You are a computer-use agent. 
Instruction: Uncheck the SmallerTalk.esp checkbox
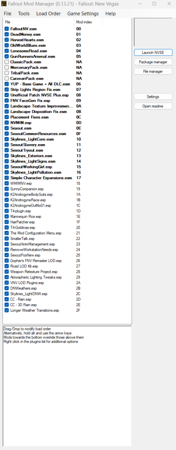pos(7,238)
